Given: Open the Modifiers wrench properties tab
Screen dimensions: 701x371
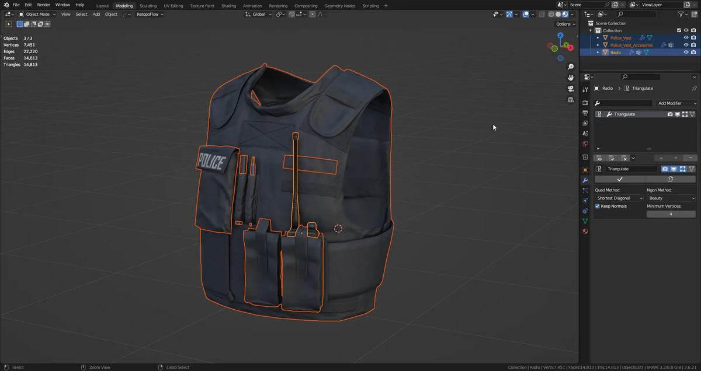Looking at the screenshot, I should [x=585, y=180].
